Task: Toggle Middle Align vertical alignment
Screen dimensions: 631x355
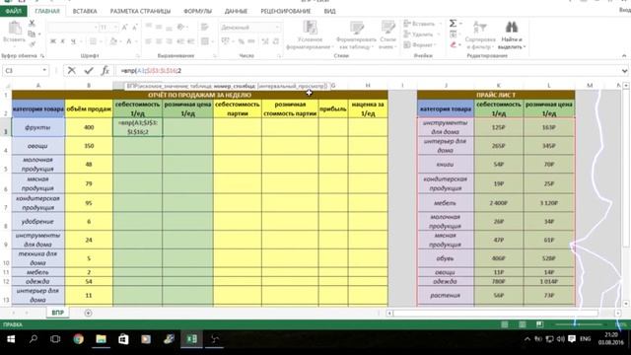Action: pos(159,27)
